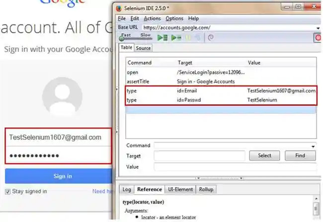Play the current test case
The image size is (323, 222).
pos(176,38)
